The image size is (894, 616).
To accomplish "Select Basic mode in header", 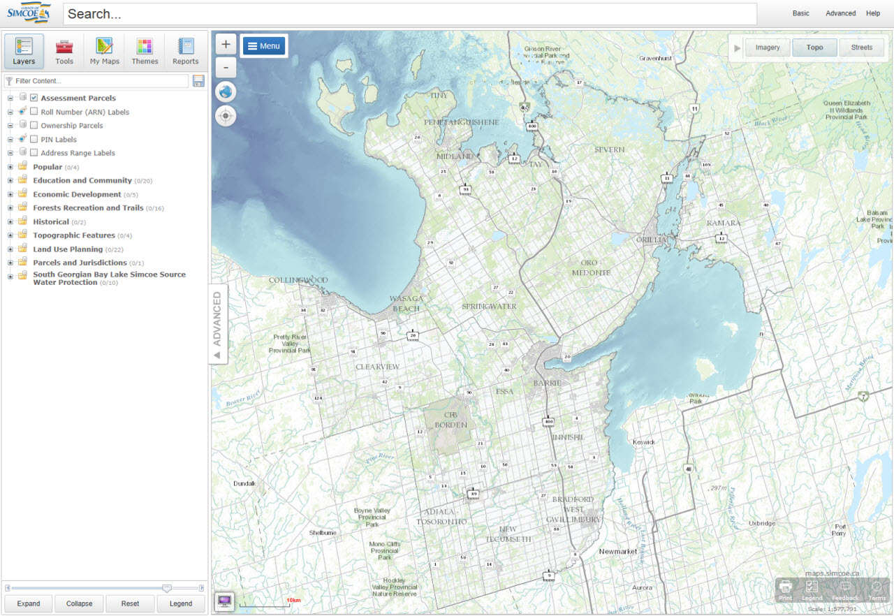I will (x=801, y=13).
